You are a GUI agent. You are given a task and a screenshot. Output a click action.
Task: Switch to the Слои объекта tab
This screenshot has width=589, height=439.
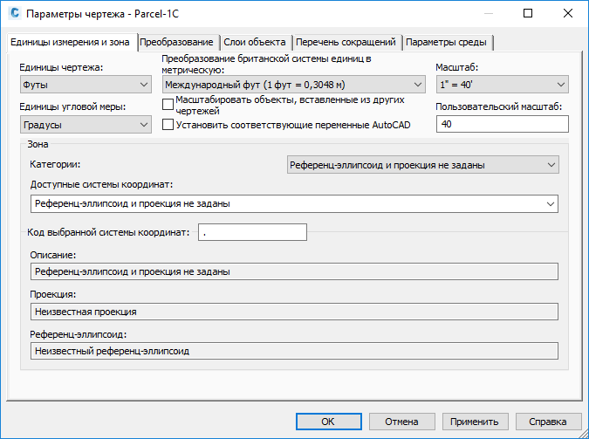coord(255,42)
